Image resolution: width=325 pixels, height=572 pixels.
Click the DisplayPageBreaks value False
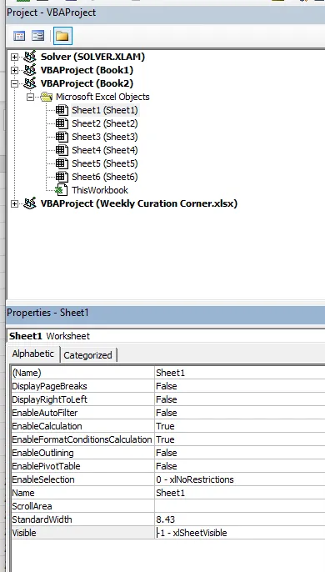[x=240, y=386]
